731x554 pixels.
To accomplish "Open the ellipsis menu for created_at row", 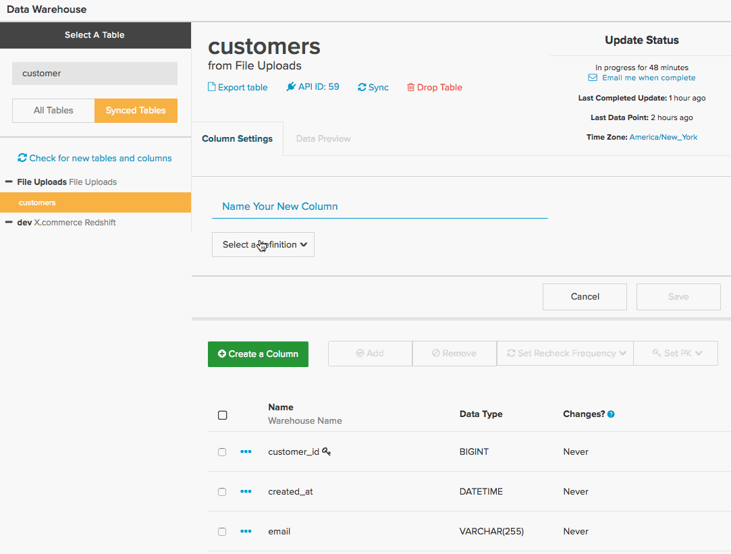I will [x=246, y=491].
